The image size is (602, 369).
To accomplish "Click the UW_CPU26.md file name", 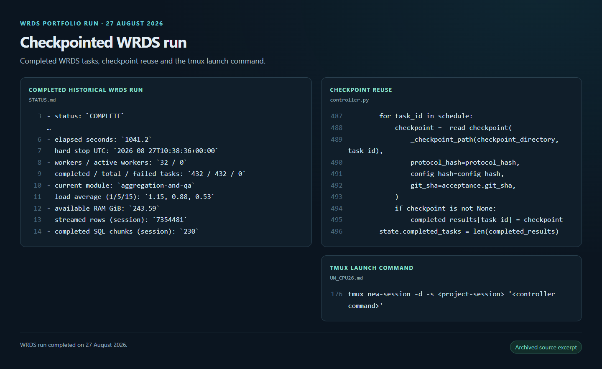I will [347, 278].
